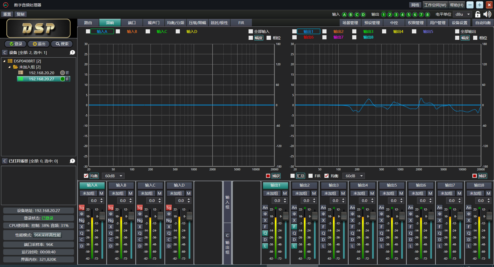Increase 输出3 gain with stepper arrow

coord(343,199)
